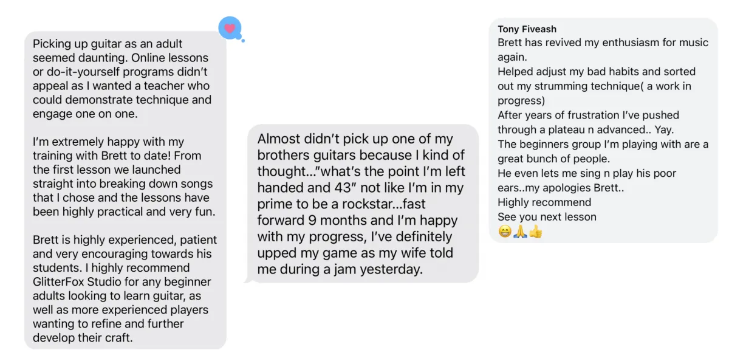Click the grinning face emoji

505,232
